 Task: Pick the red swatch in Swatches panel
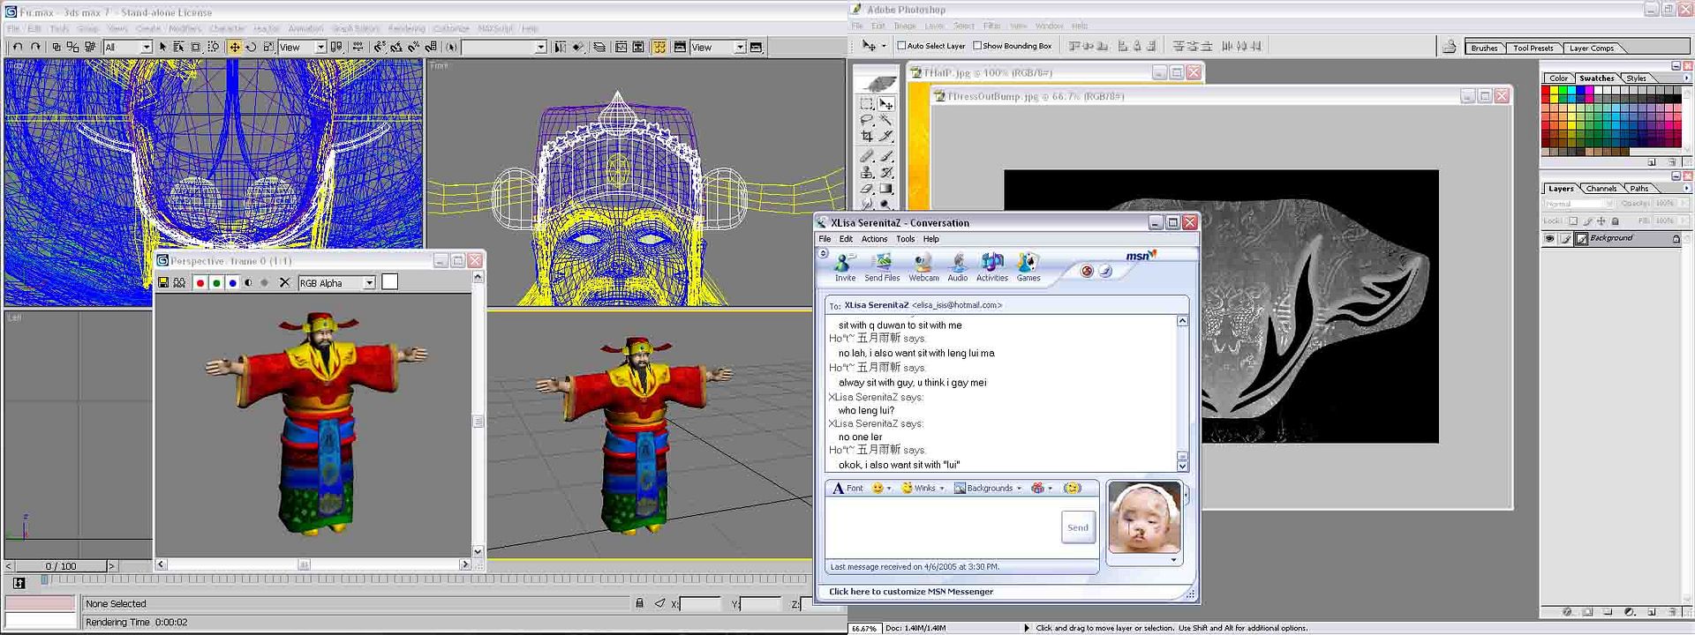click(x=1547, y=91)
